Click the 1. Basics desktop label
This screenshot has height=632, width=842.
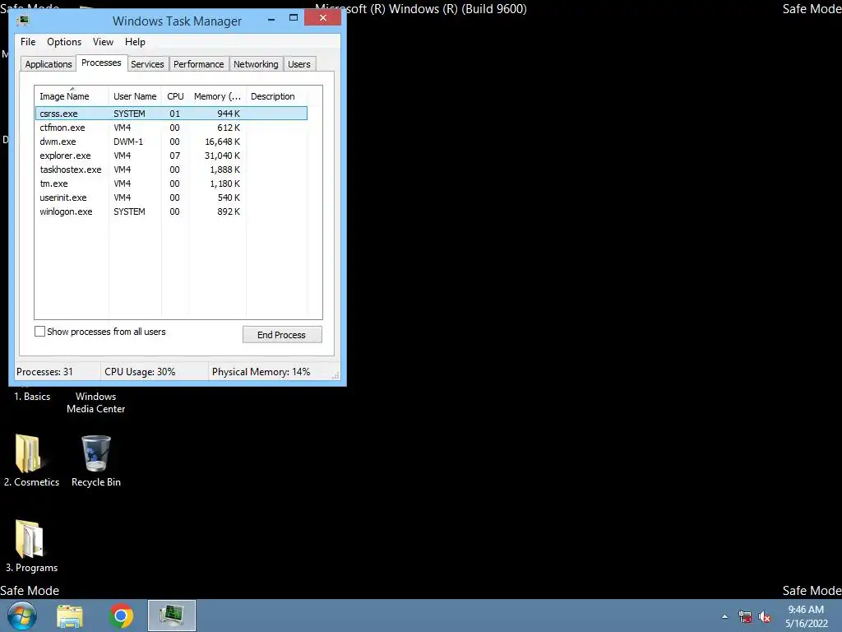click(x=32, y=397)
